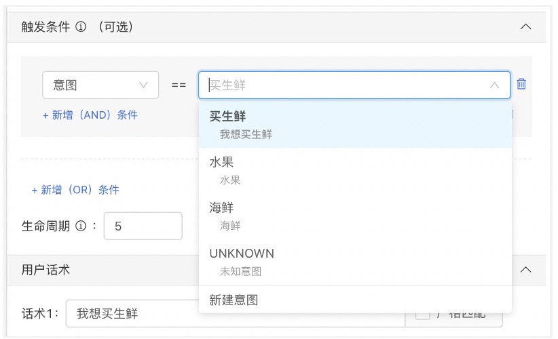Close the intent selector via its arrow

pos(494,85)
